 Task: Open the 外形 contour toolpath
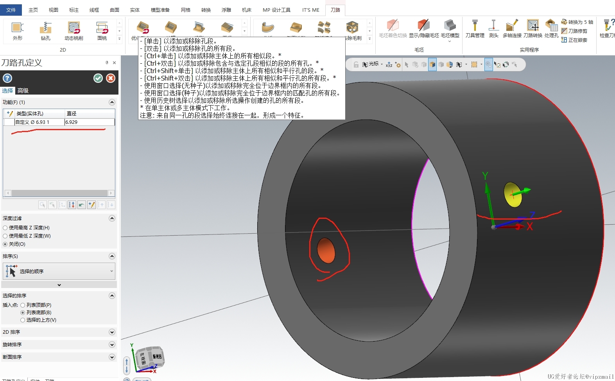[x=18, y=31]
